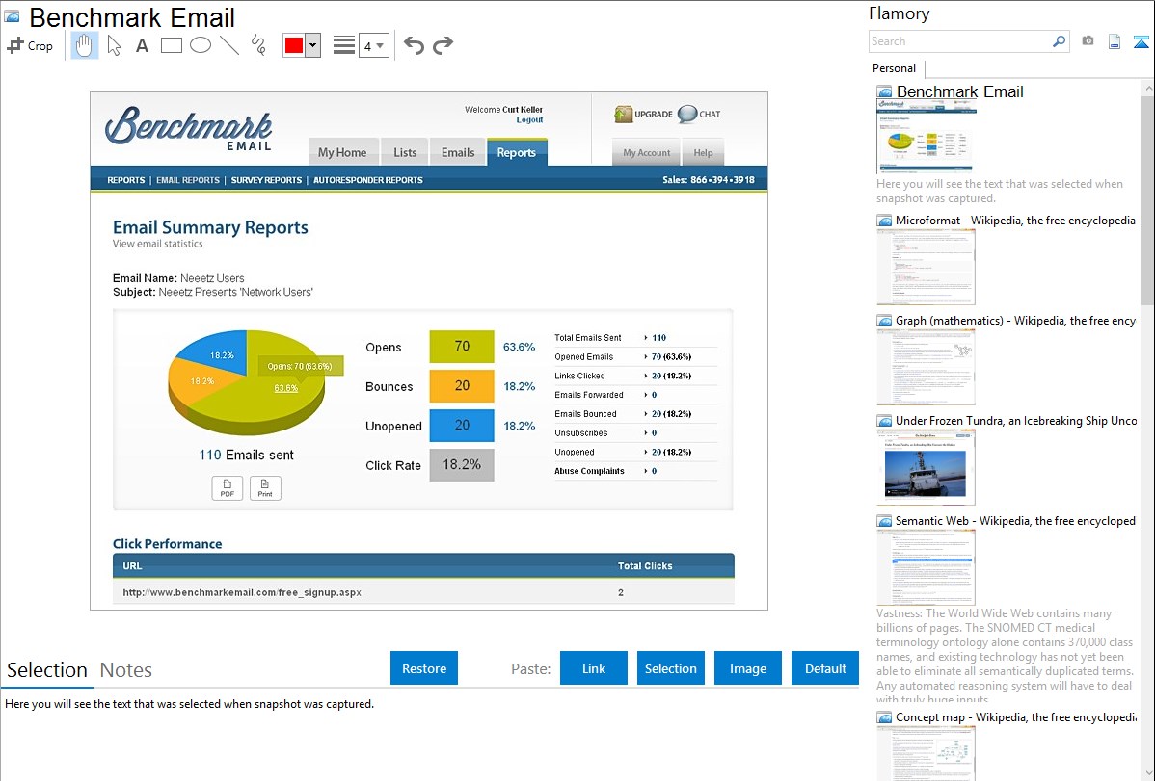Click the Semantic Web - Wikipedia snapshot title
Viewport: 1155px width, 781px height.
coord(1015,520)
